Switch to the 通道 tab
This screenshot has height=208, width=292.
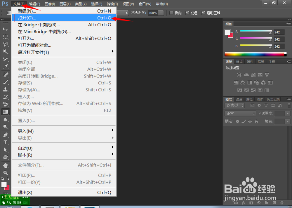[239, 99]
